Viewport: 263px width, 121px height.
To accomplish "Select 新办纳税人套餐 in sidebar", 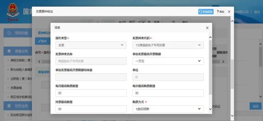I will tap(21, 70).
